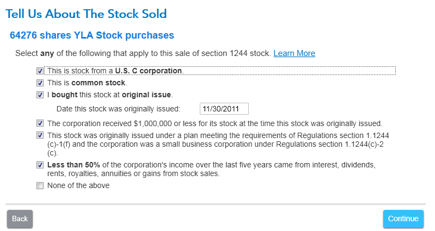Click the 64276 shares YLA Stock purchases subheading
This screenshot has height=231, width=435.
coord(92,35)
